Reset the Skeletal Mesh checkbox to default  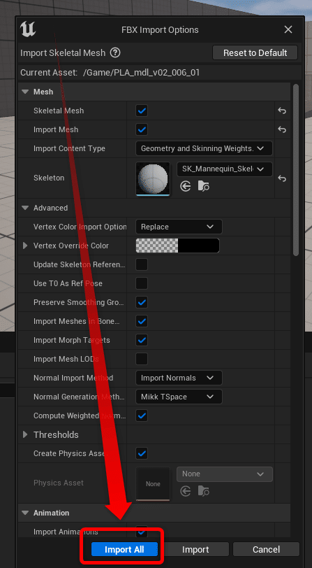point(282,111)
